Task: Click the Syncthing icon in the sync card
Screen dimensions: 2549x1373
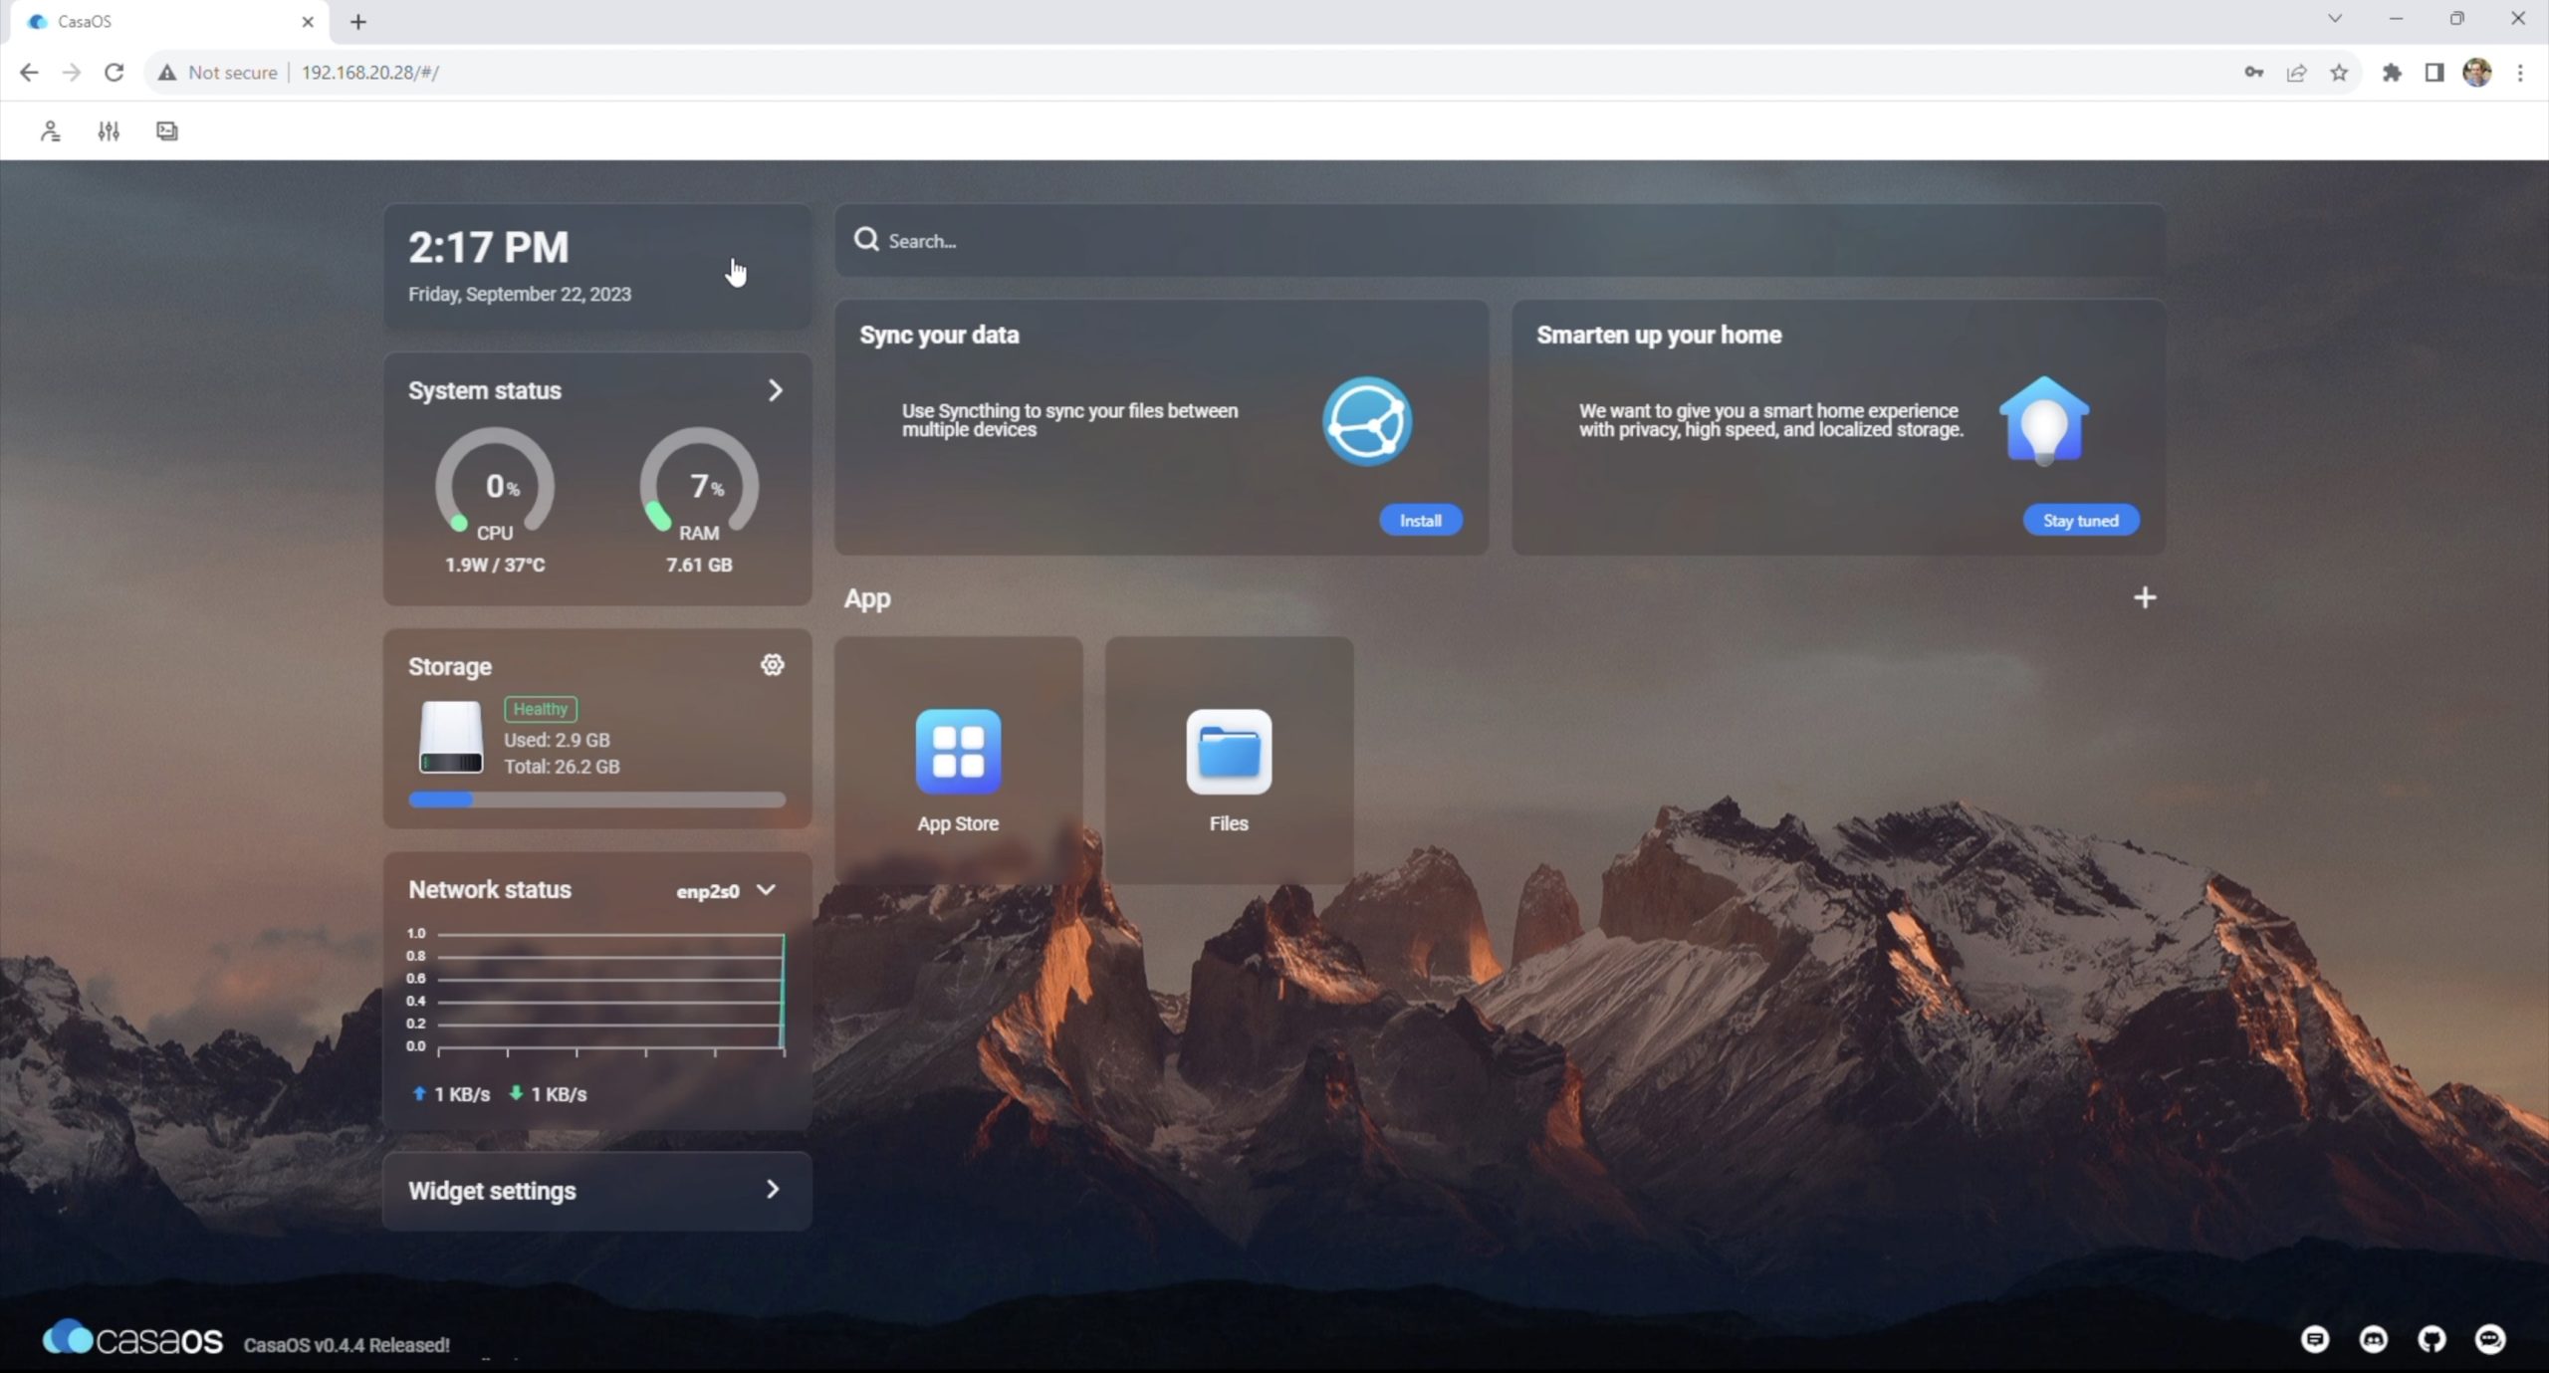Action: click(1367, 421)
